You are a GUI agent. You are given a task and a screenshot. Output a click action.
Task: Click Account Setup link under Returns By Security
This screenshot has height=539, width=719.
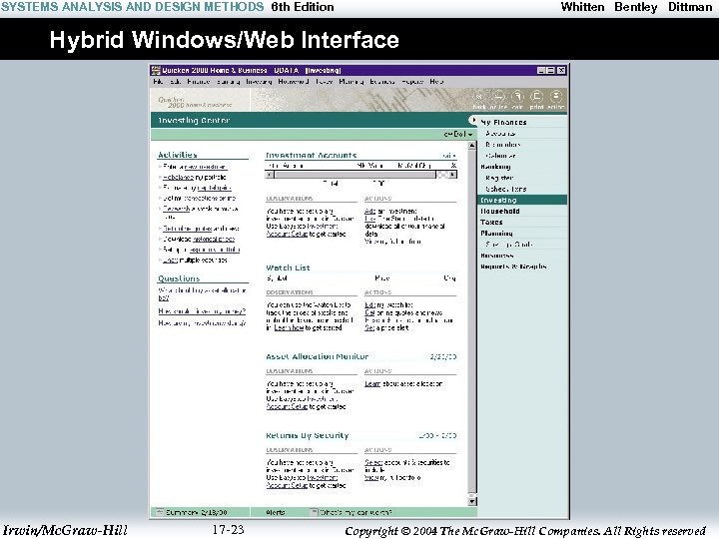point(287,486)
